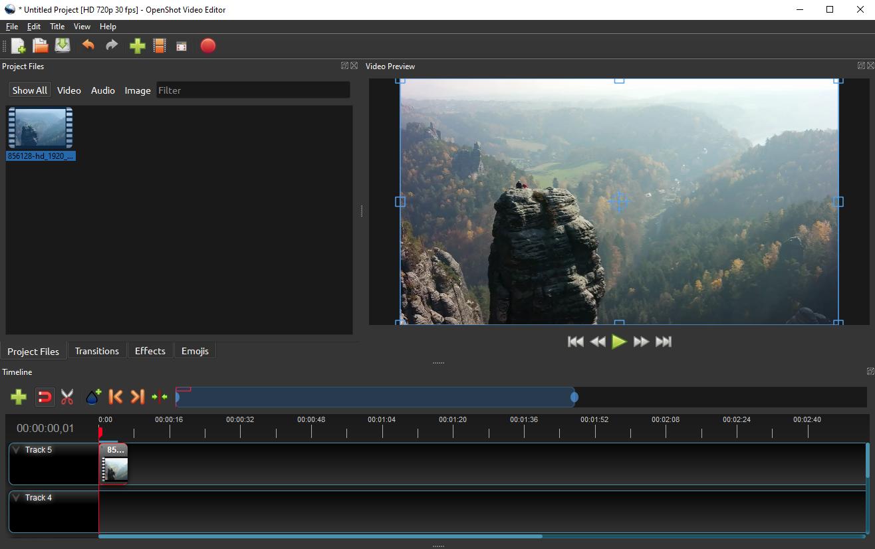Image resolution: width=875 pixels, height=549 pixels.
Task: Center the timeline on the playhead
Action: tap(160, 397)
